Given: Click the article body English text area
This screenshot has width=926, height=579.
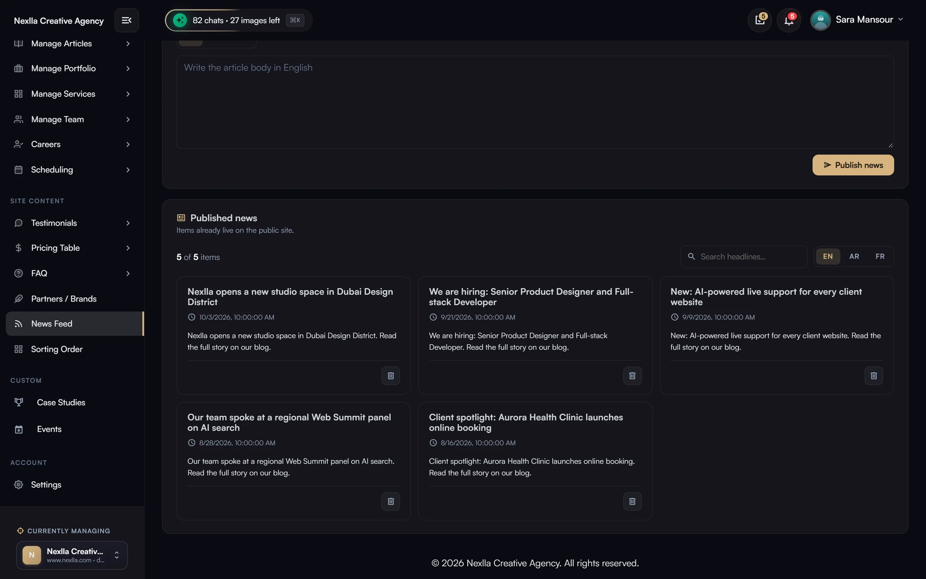Looking at the screenshot, I should 535,102.
